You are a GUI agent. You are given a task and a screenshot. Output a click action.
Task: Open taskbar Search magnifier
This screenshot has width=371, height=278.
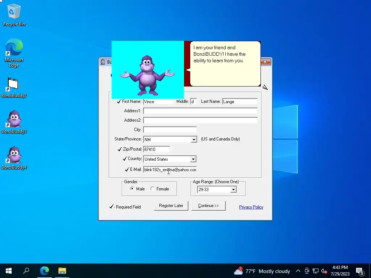[x=26, y=271]
